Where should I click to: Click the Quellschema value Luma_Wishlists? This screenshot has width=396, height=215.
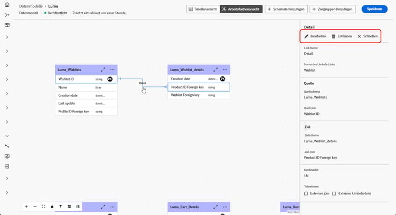(x=315, y=97)
